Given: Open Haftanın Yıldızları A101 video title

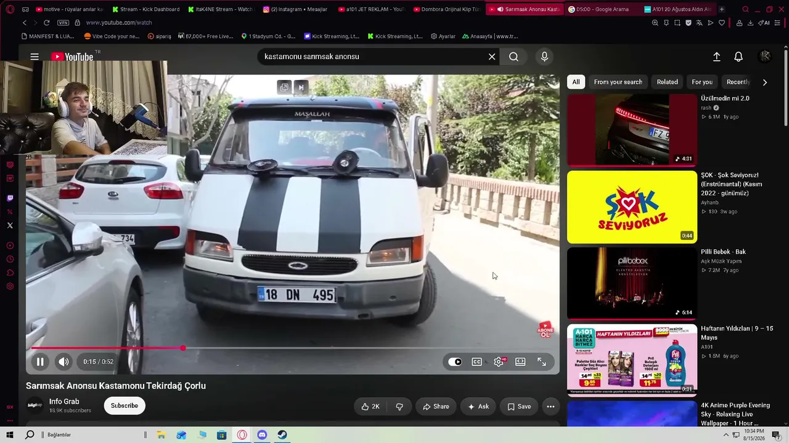Looking at the screenshot, I should point(737,333).
